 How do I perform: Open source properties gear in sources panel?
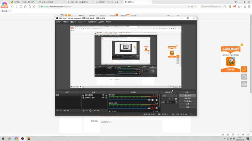91,110
